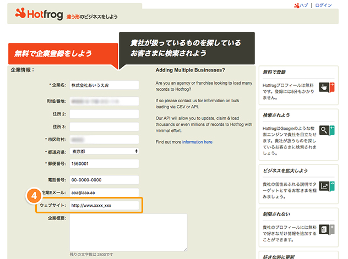Click the 検索されよう heading
348x259 pixels.
(x=276, y=115)
